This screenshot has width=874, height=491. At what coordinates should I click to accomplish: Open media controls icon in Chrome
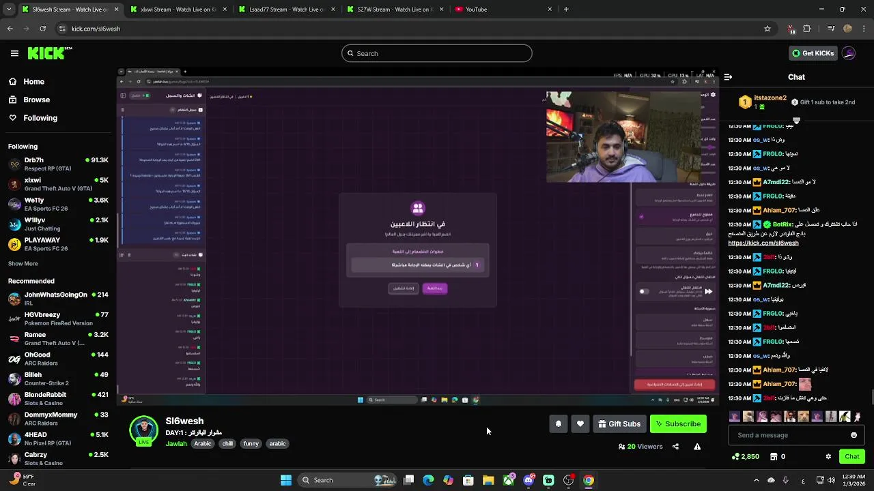click(830, 29)
